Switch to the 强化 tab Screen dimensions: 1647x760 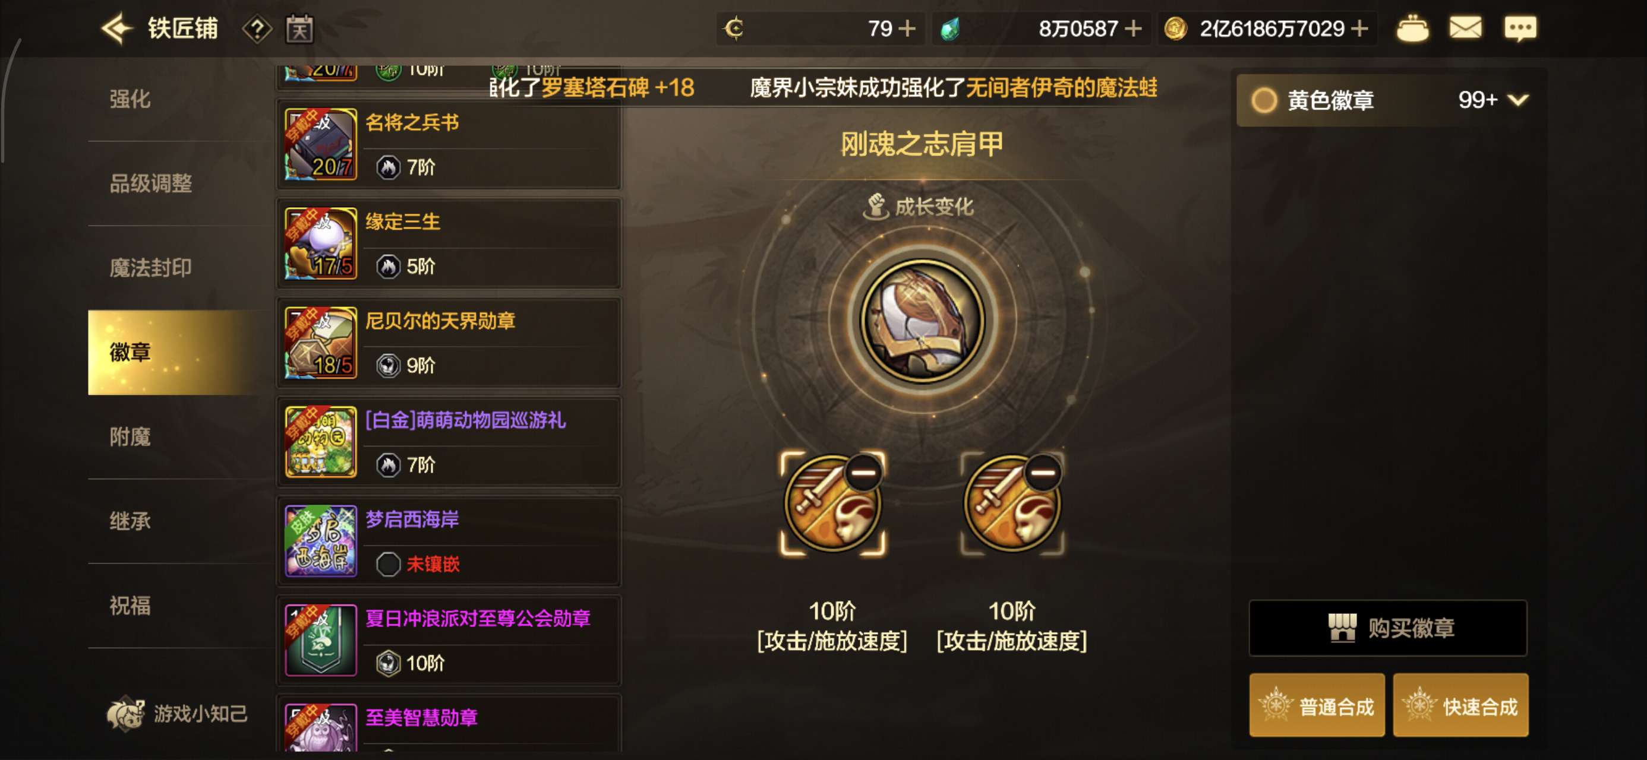(x=130, y=99)
